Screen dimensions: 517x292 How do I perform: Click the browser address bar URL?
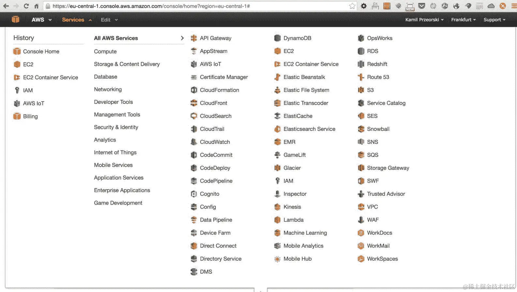click(x=151, y=6)
